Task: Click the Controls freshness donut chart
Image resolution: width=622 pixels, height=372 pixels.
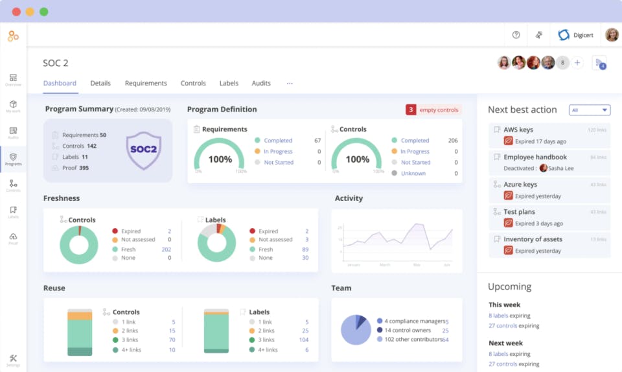Action: click(79, 245)
